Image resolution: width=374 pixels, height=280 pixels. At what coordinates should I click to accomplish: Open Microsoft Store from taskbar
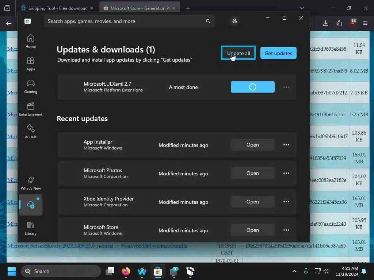click(158, 271)
